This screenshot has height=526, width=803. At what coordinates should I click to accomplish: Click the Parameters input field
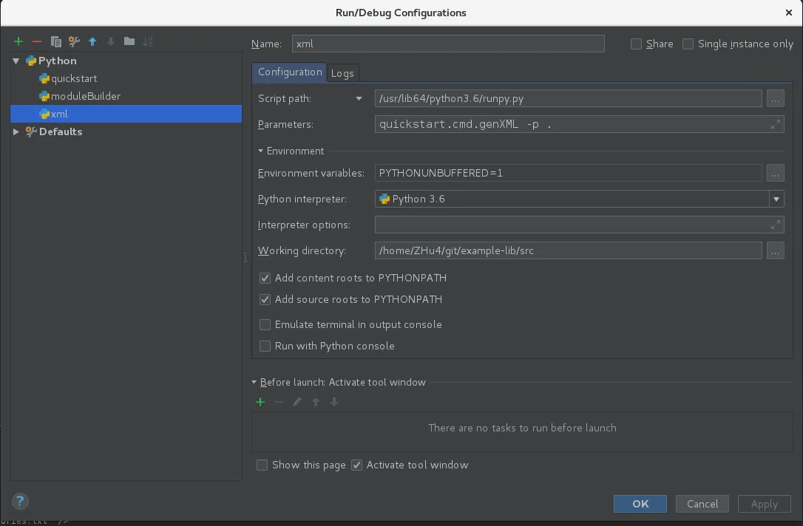pos(569,125)
